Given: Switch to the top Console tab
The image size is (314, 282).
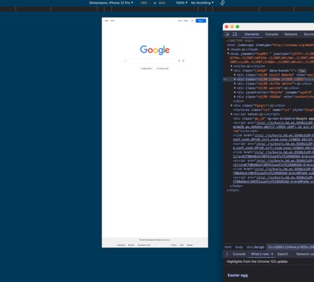Looking at the screenshot, I should point(271,34).
